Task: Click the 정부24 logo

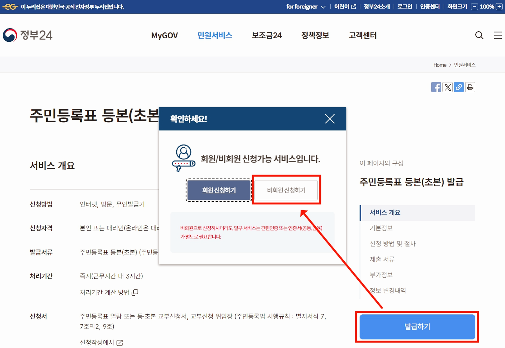Action: point(28,36)
